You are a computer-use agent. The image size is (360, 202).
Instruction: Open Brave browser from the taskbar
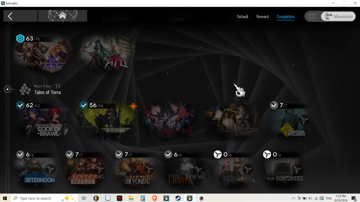(155, 198)
